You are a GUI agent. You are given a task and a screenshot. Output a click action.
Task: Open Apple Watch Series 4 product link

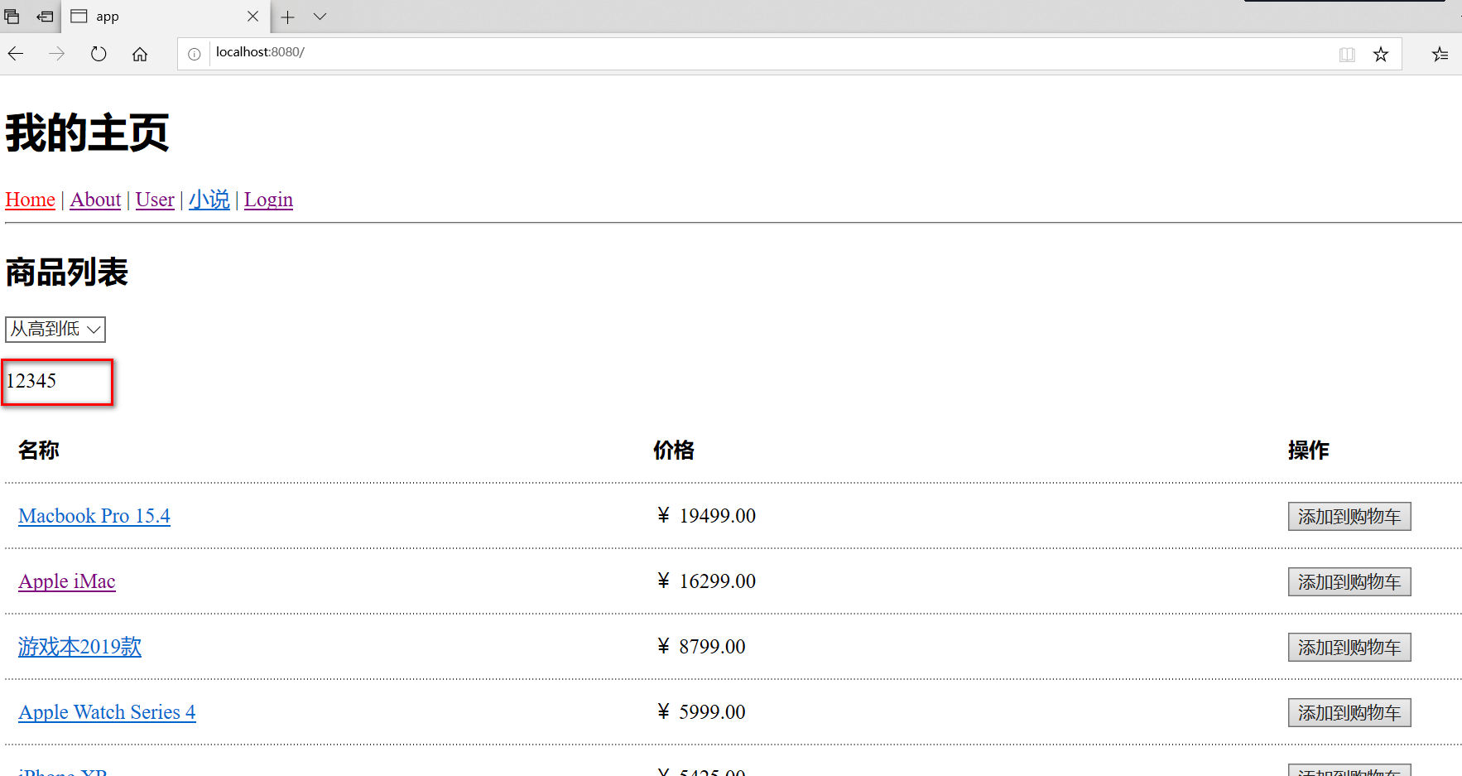[107, 712]
